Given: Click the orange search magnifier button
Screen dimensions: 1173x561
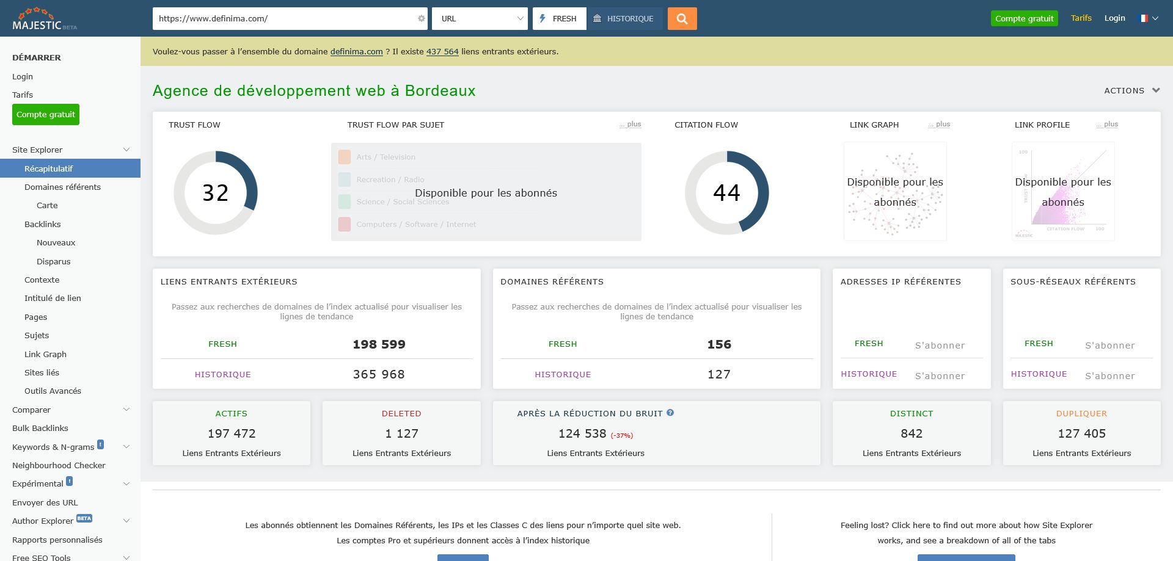Looking at the screenshot, I should pyautogui.click(x=682, y=19).
